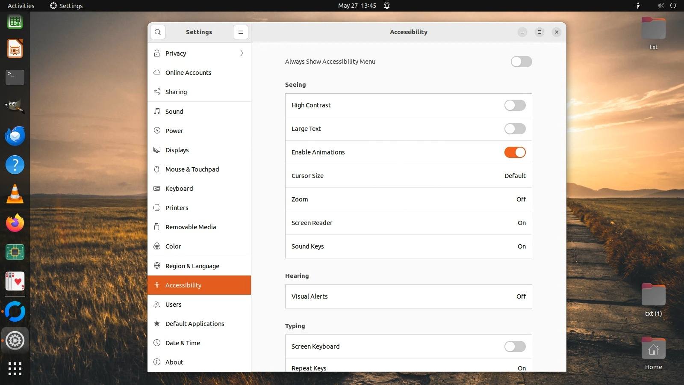
Task: Open the Activities overview
Action: [x=21, y=6]
